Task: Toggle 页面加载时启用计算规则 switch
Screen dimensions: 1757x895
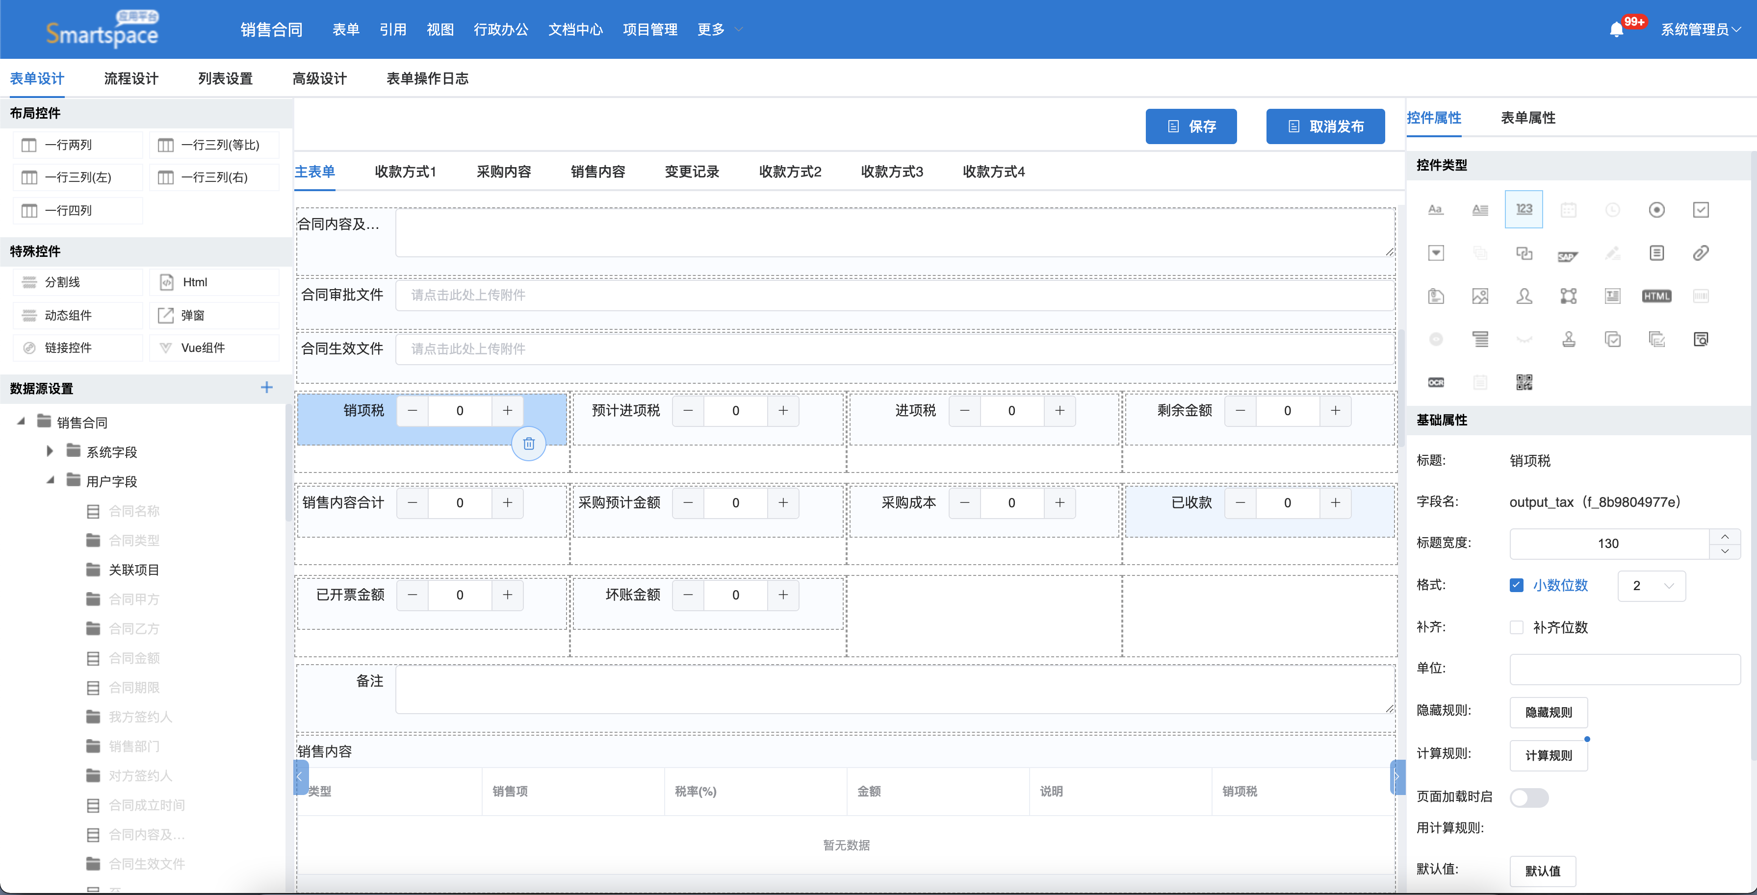Action: pyautogui.click(x=1528, y=797)
